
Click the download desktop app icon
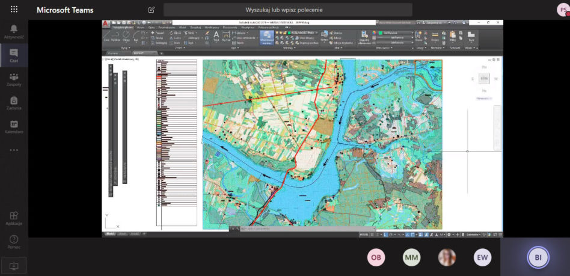[x=14, y=265]
